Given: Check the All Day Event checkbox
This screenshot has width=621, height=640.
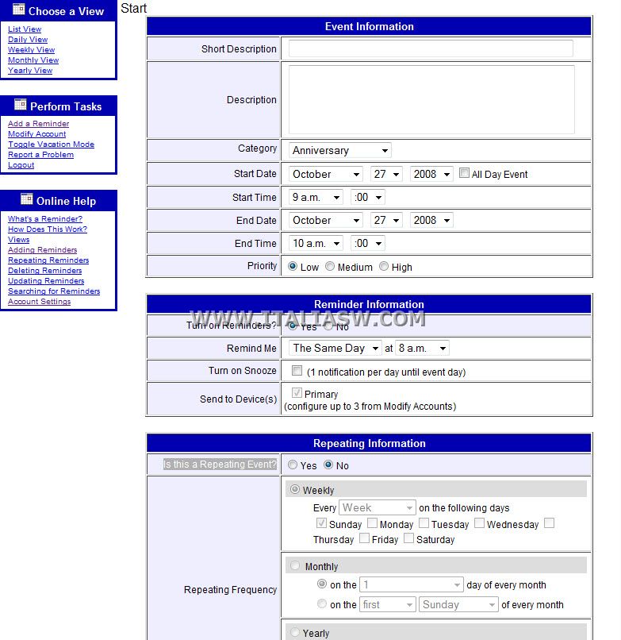Looking at the screenshot, I should coord(464,173).
